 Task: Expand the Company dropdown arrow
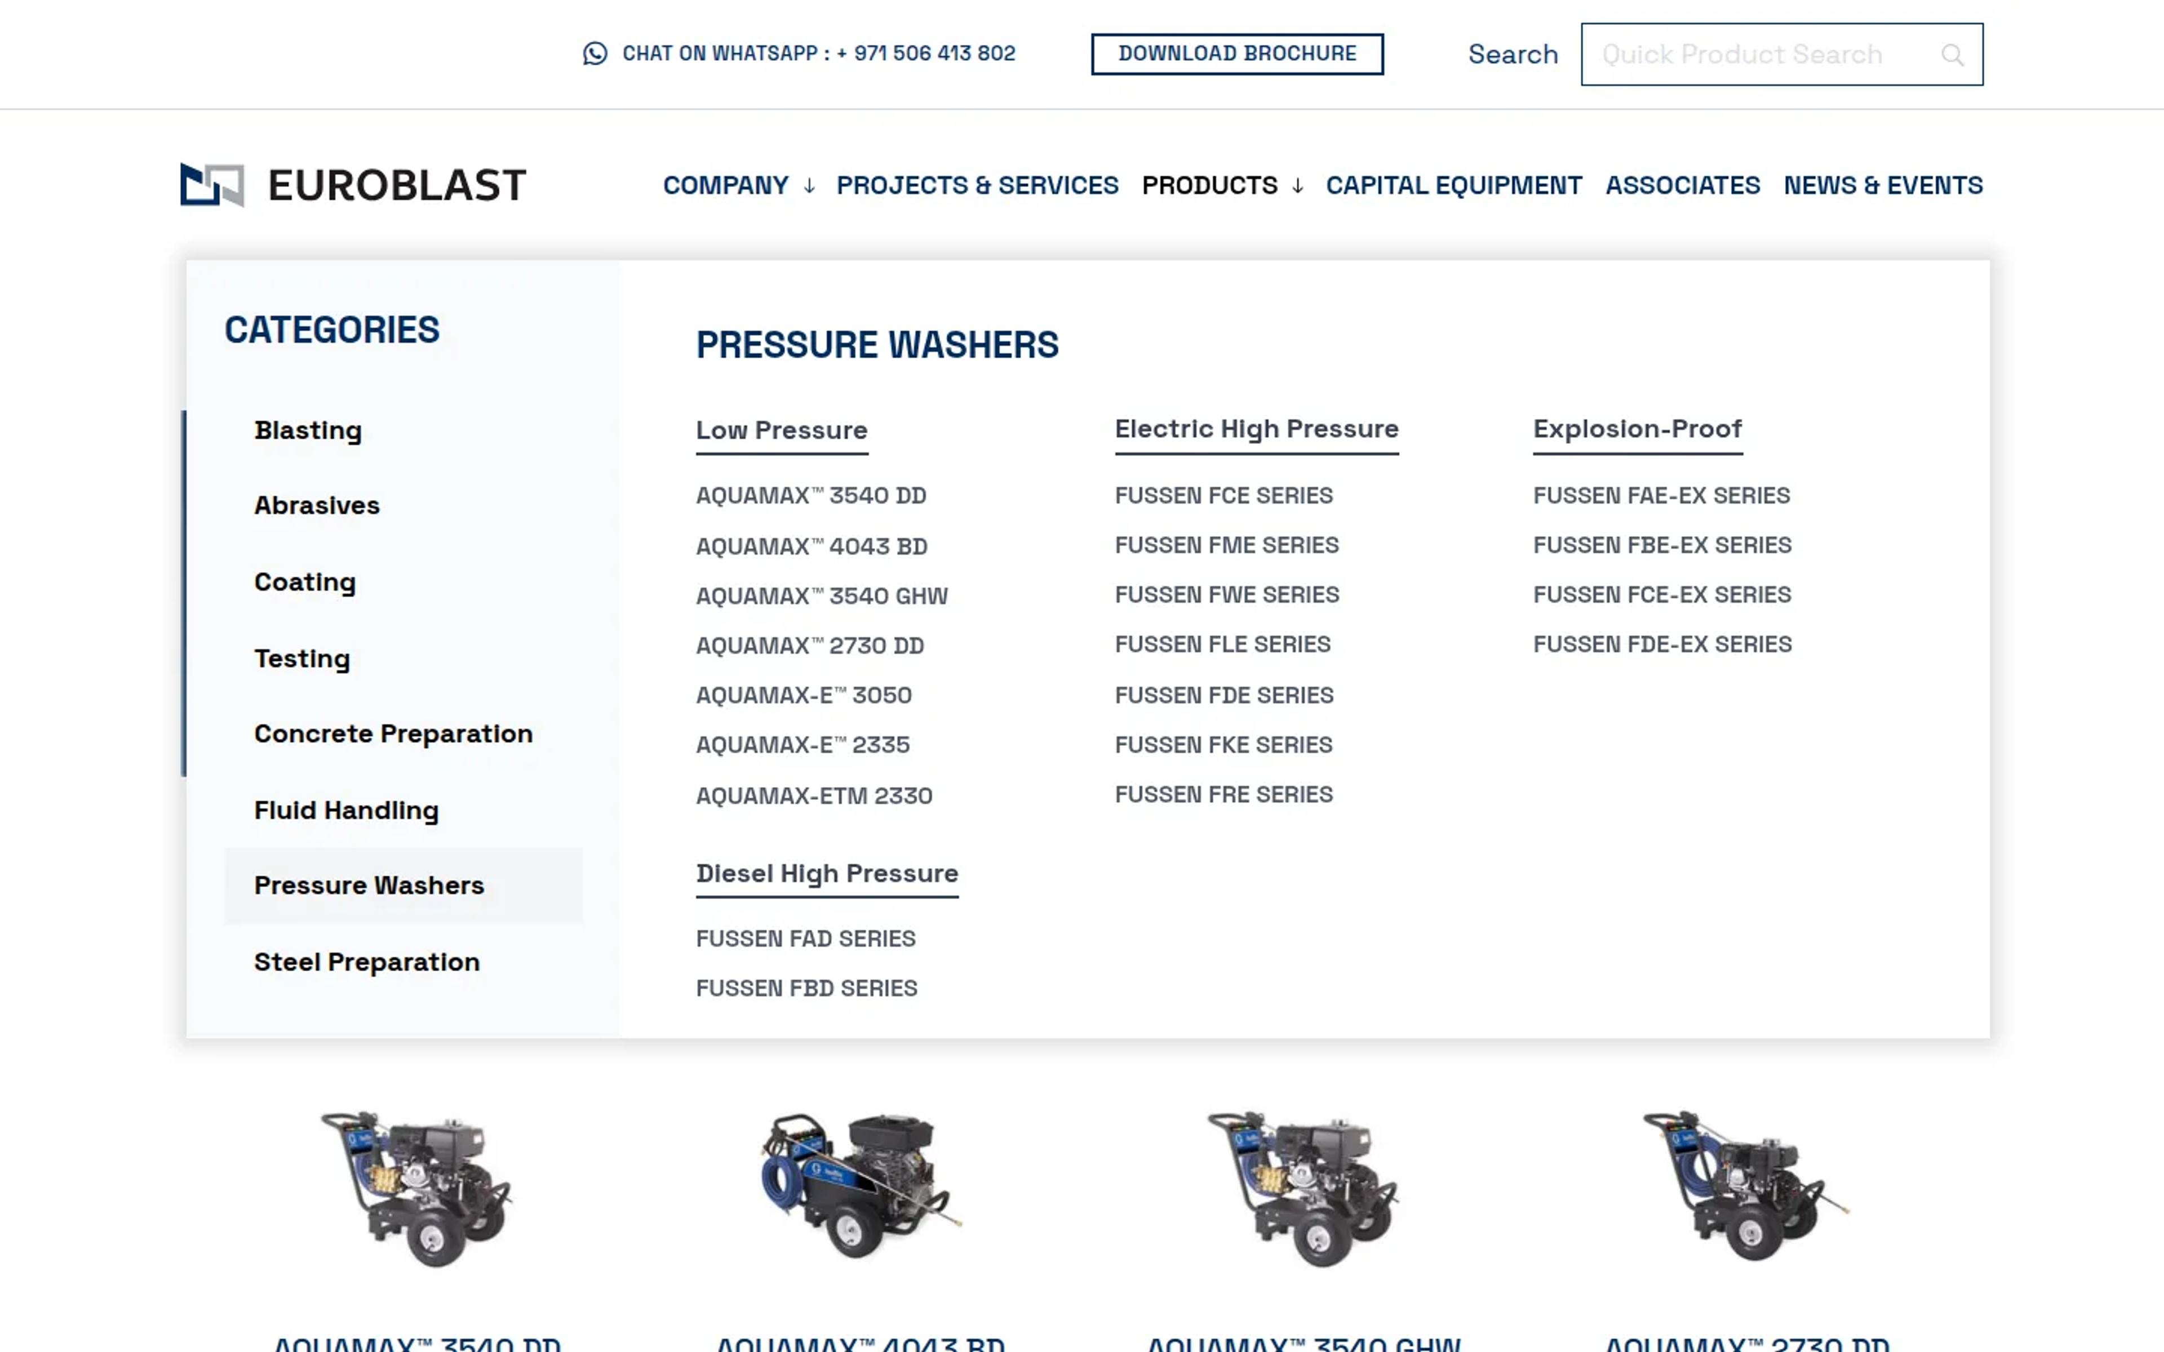[809, 186]
